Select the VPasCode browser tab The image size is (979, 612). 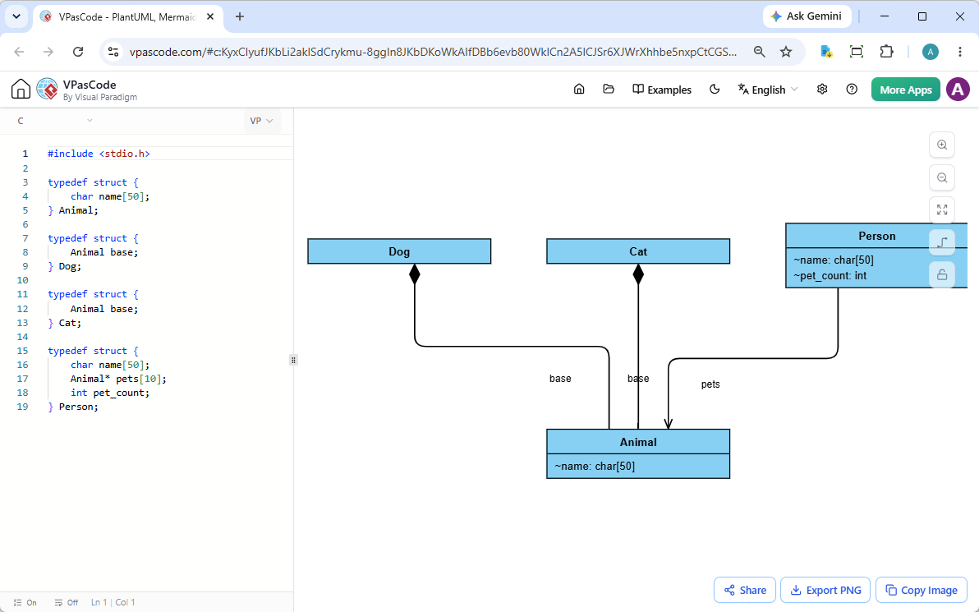tap(127, 17)
